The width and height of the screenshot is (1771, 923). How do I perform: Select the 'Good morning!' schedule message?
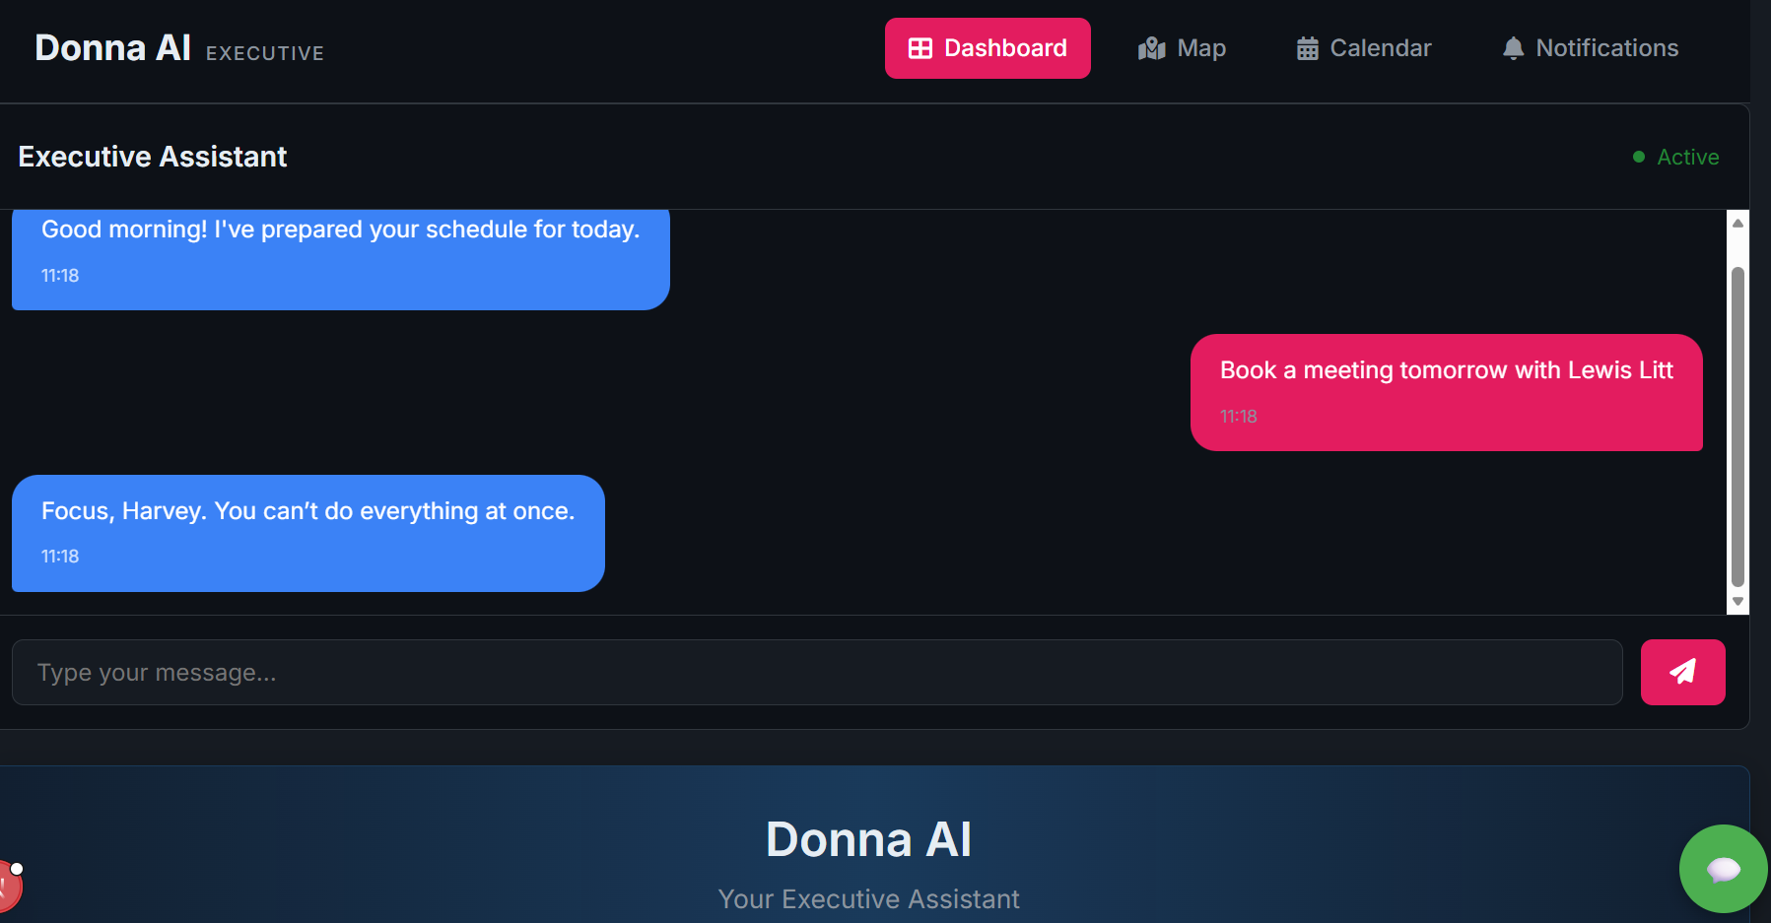click(x=341, y=258)
